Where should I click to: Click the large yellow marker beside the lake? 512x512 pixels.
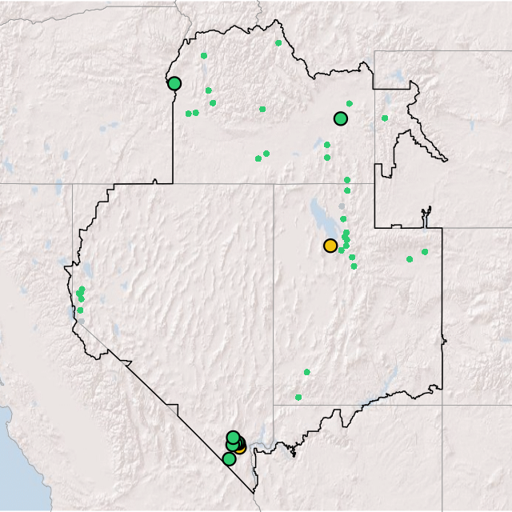point(330,246)
